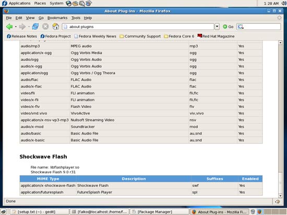Click the show desktop icon in taskbar
The height and width of the screenshot is (215, 287).
4,212
